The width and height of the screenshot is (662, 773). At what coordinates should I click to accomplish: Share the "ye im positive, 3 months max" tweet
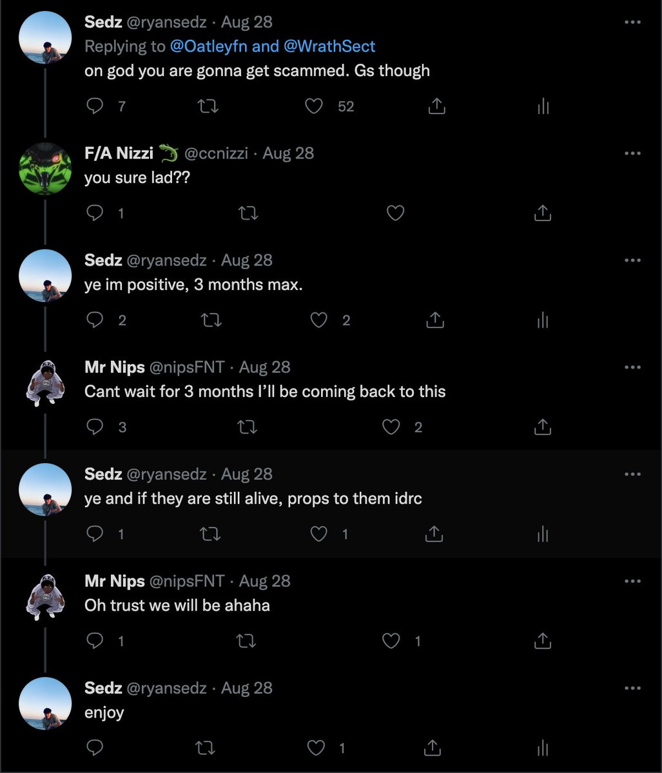[436, 320]
